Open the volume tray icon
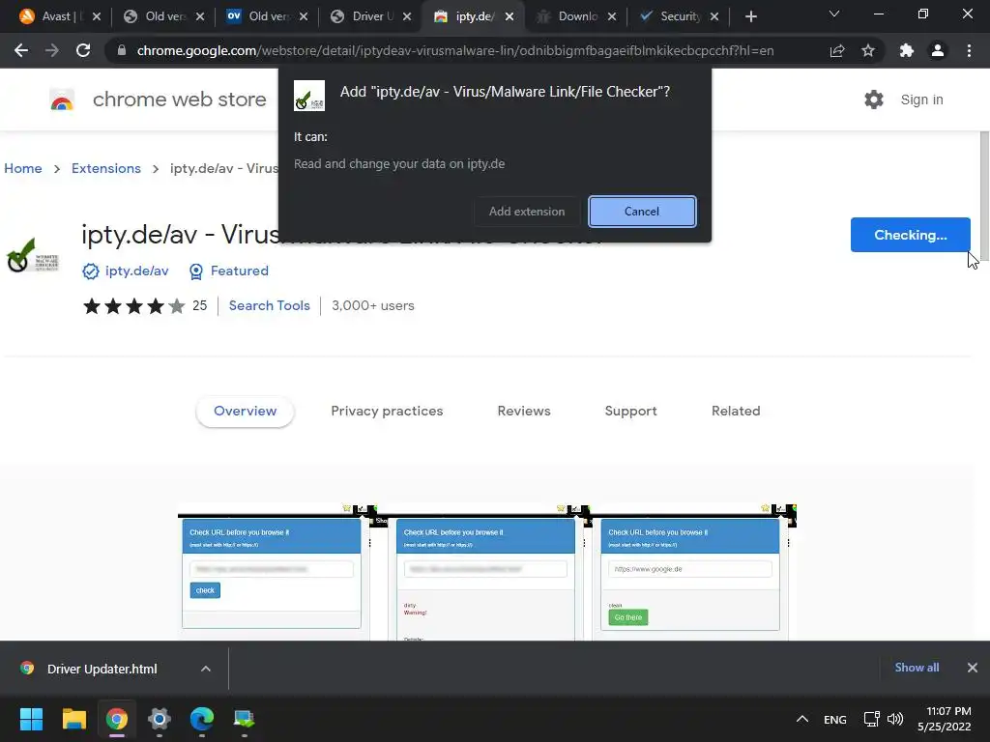This screenshot has height=742, width=990. (x=895, y=719)
